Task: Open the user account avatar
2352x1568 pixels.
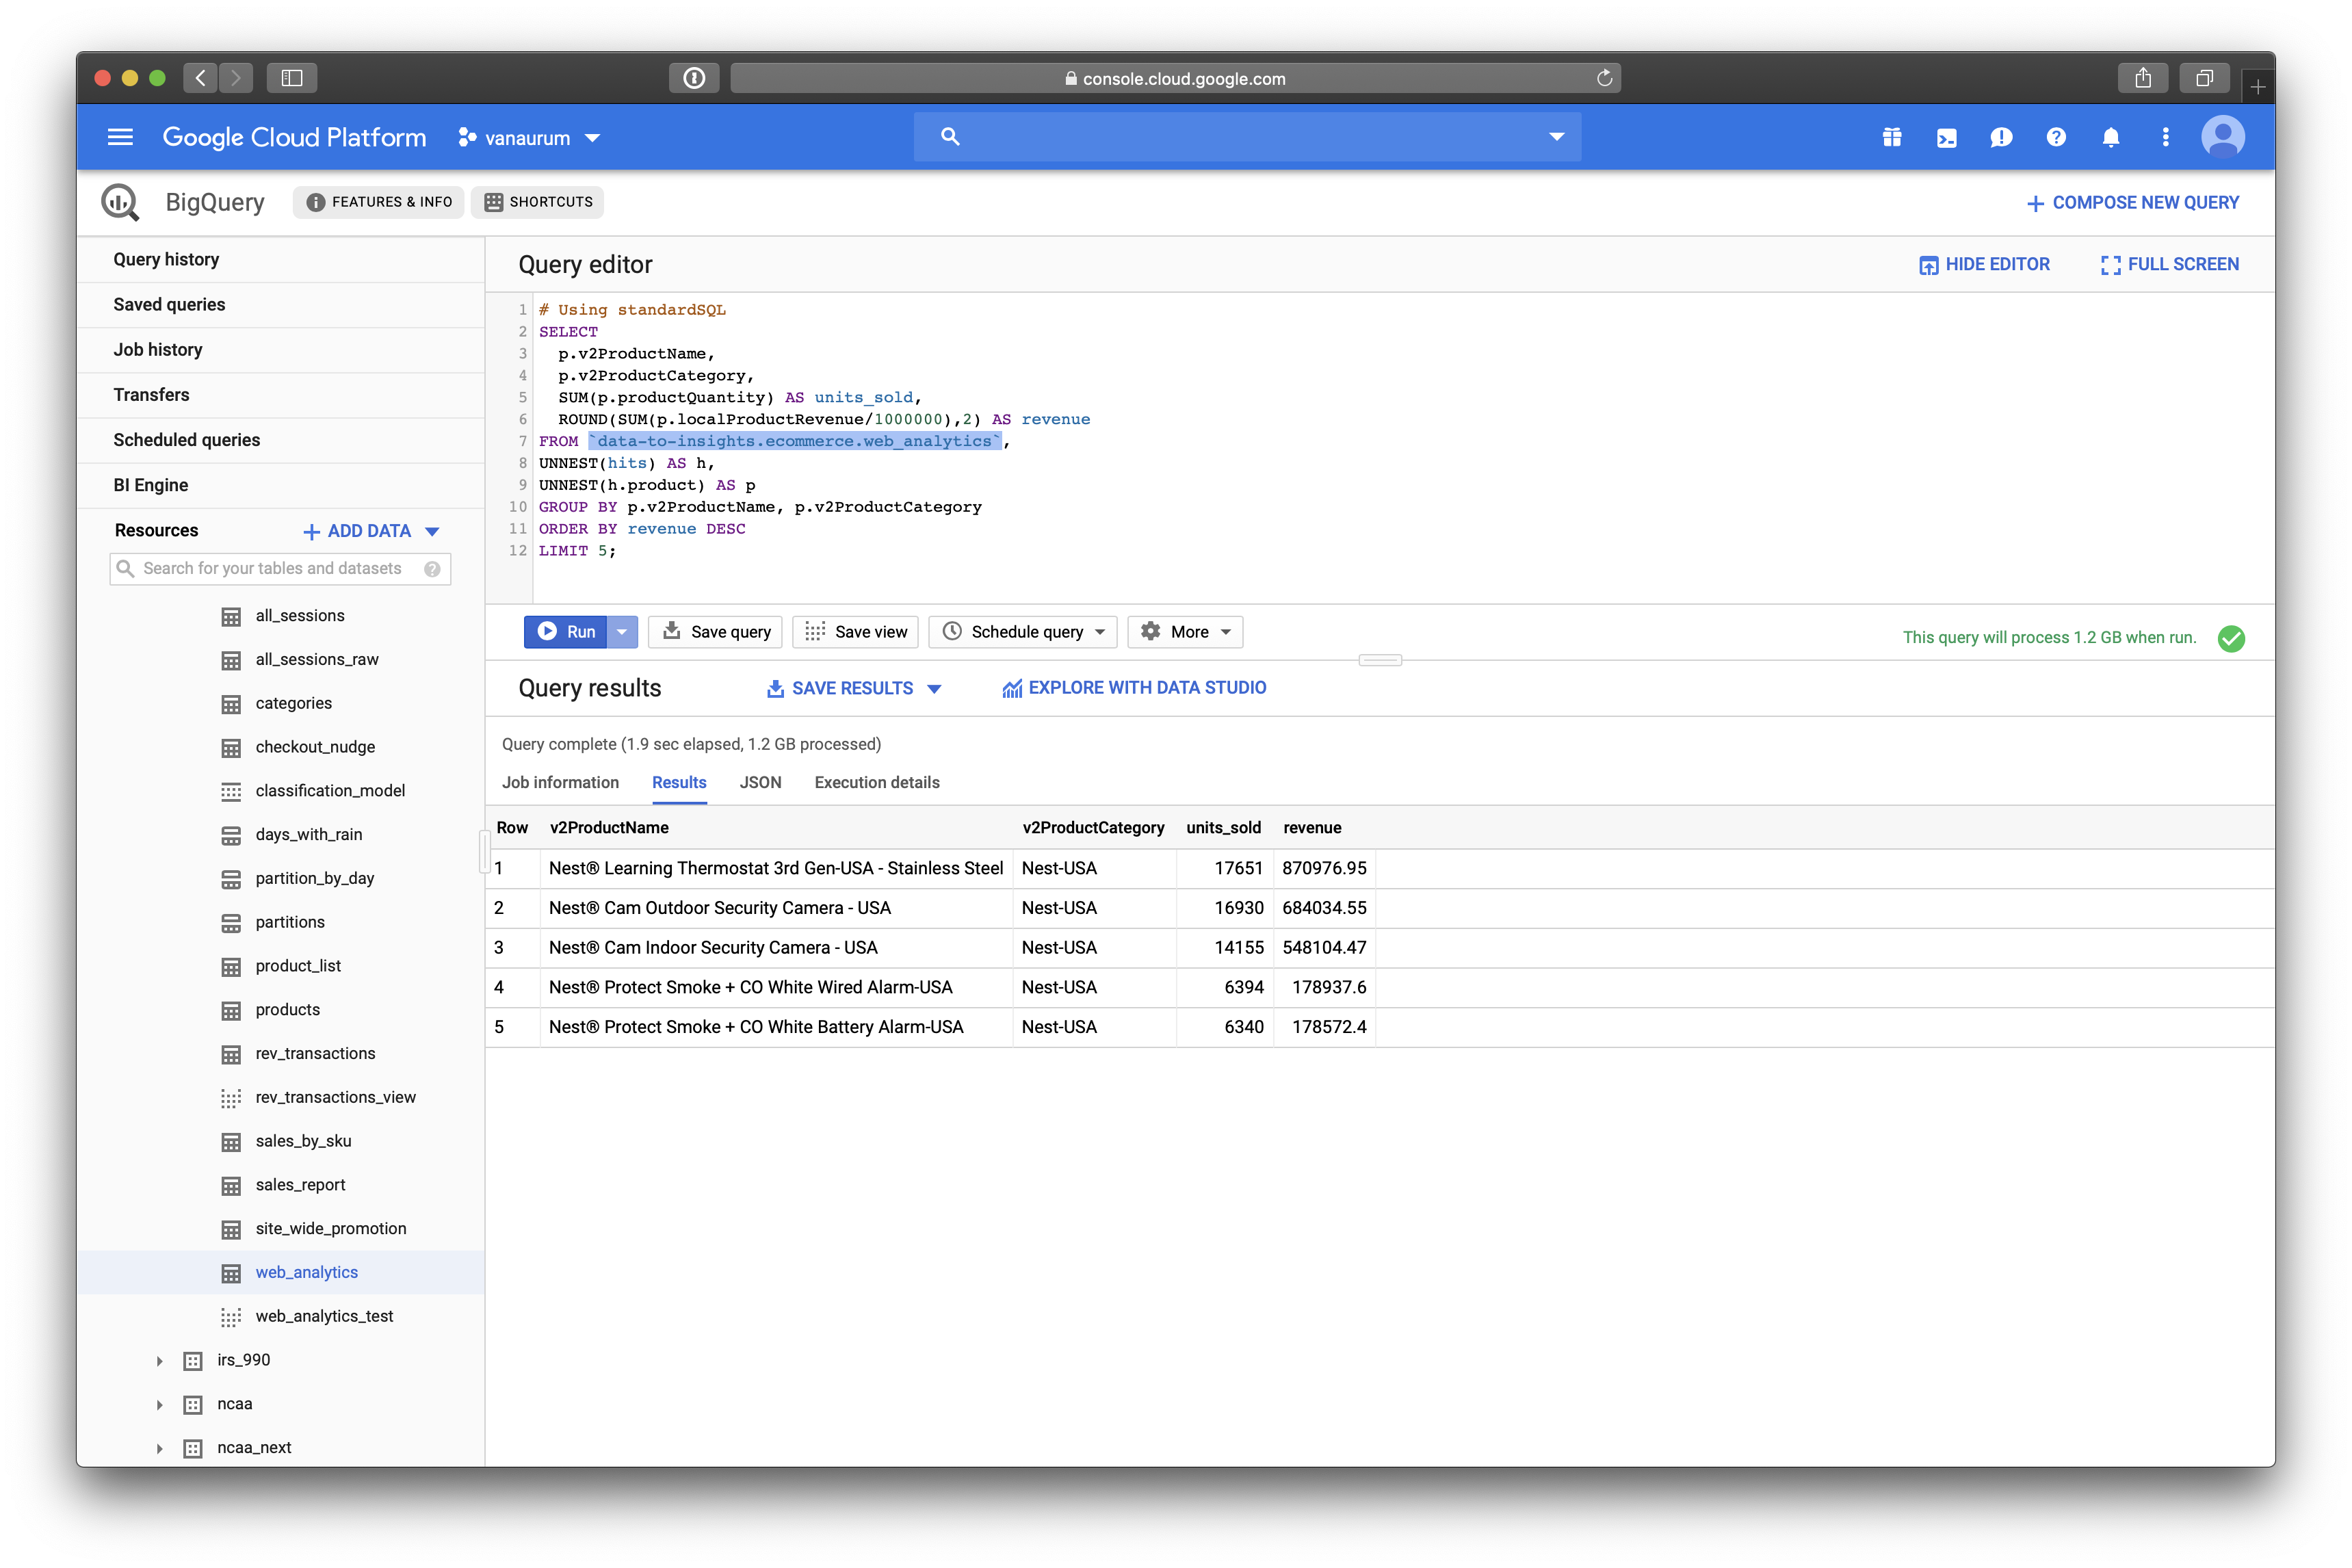Action: coord(2223,137)
